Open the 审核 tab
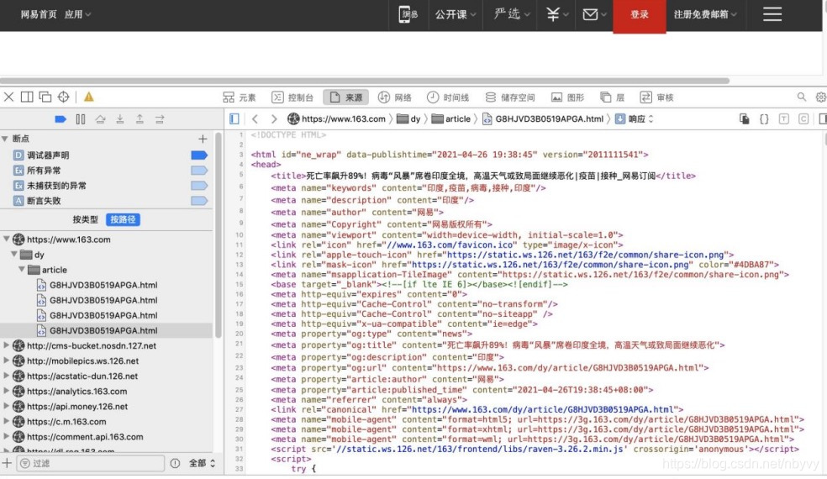This screenshot has width=827, height=479. [656, 97]
